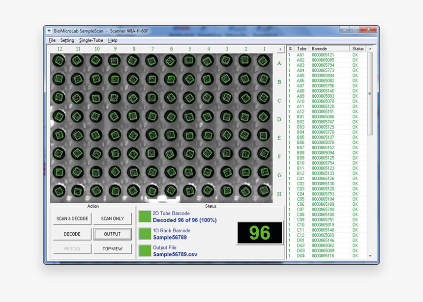Click the scrollbar down arrow in tube list
This screenshot has width=423, height=302.
[x=370, y=256]
